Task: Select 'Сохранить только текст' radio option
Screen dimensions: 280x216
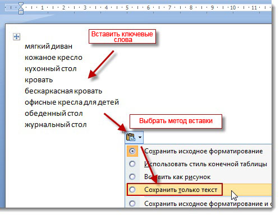Action: pos(132,190)
